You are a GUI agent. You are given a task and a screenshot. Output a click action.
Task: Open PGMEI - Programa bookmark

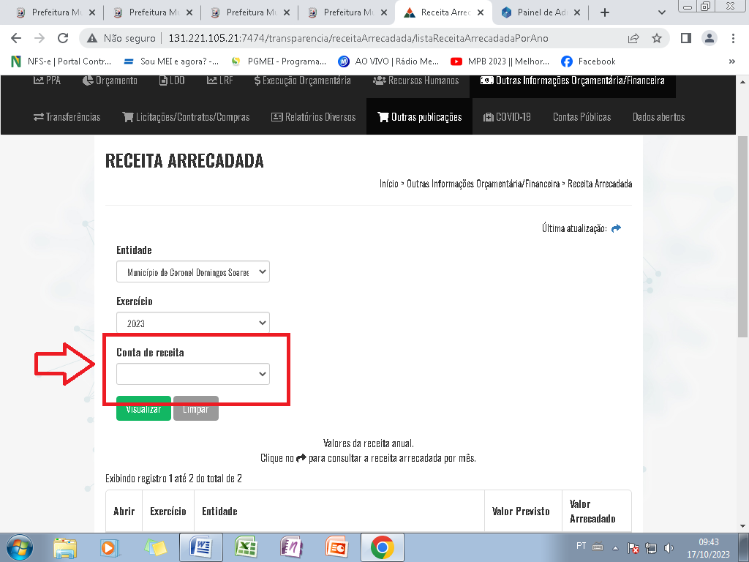pyautogui.click(x=279, y=61)
